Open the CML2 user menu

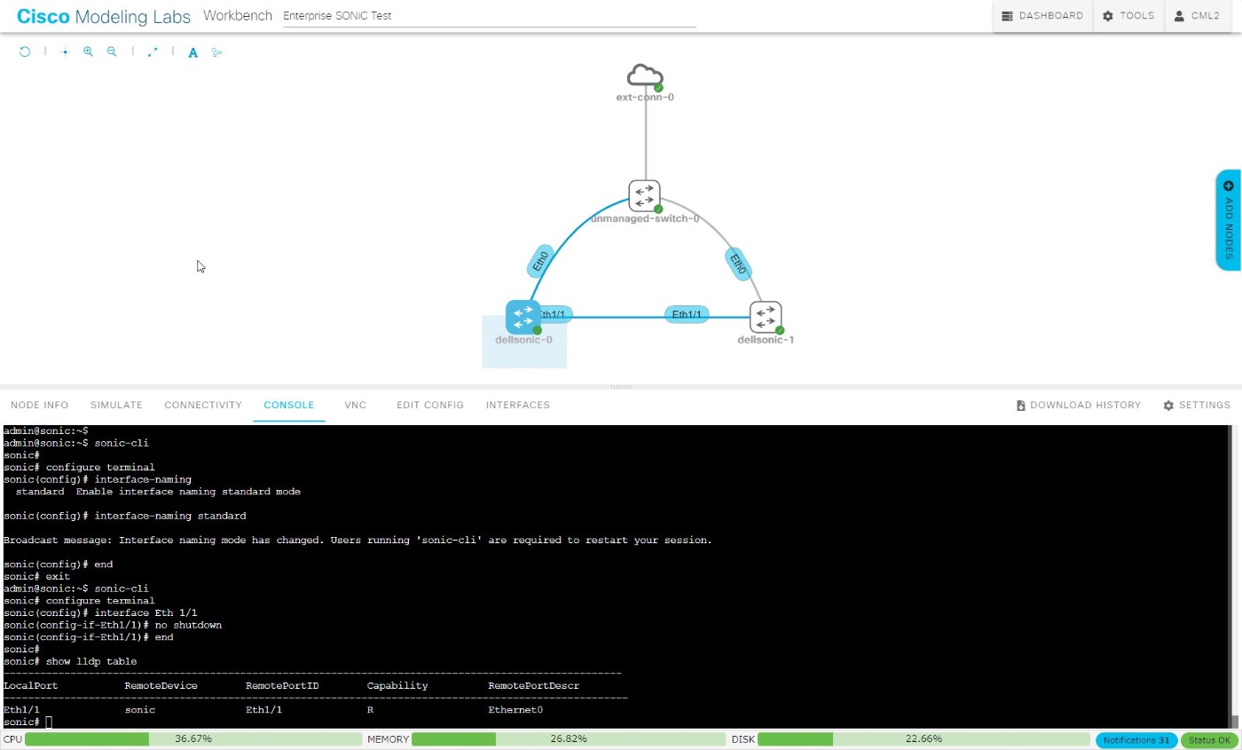click(x=1197, y=16)
